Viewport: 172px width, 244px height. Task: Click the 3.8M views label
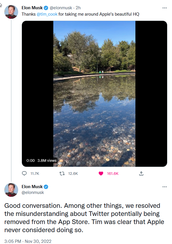pyautogui.click(x=47, y=160)
